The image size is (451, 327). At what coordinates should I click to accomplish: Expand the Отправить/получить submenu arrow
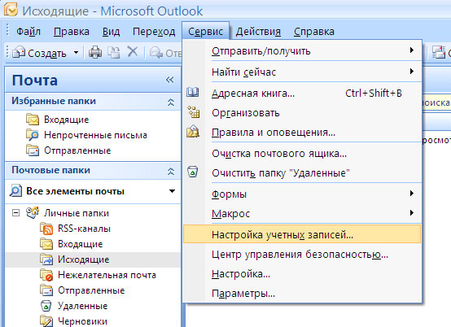tap(412, 50)
